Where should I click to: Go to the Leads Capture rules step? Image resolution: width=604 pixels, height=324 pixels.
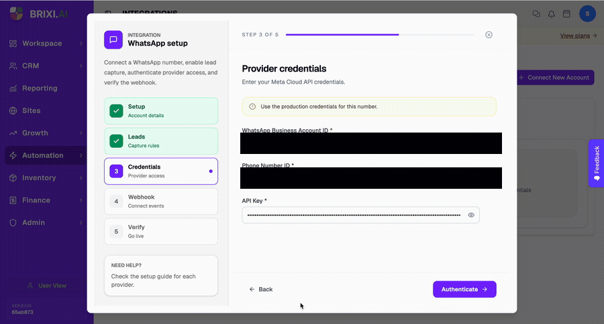tap(161, 141)
